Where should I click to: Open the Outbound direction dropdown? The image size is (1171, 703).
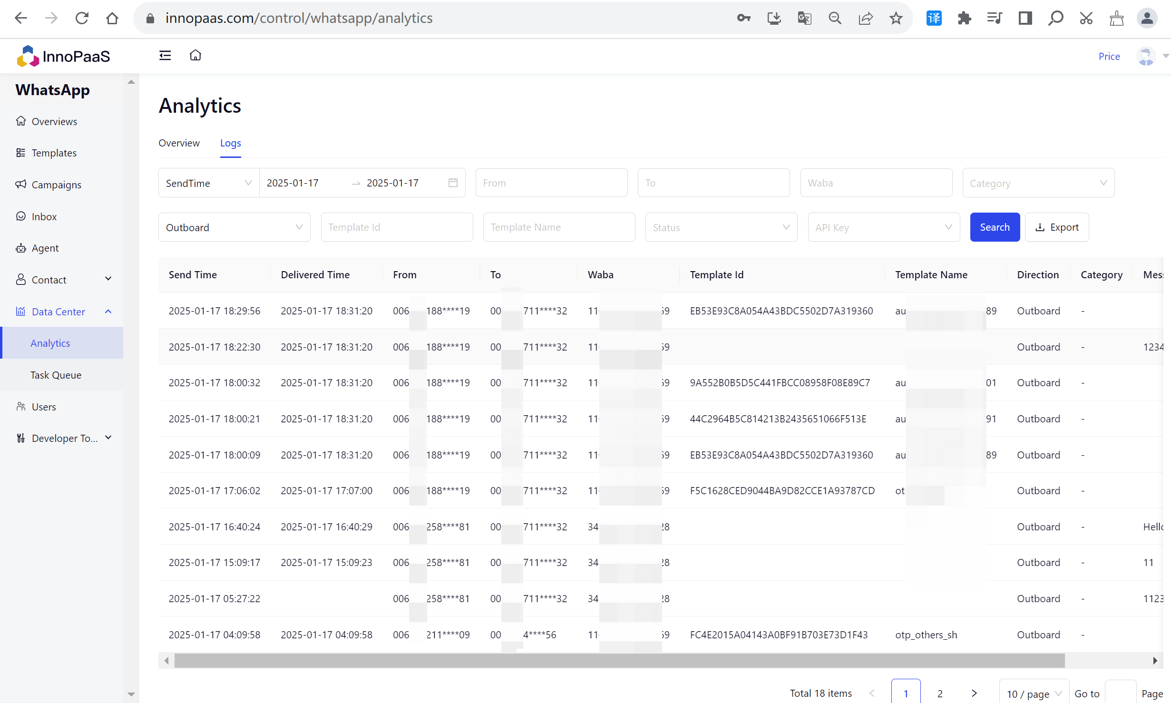pyautogui.click(x=234, y=227)
